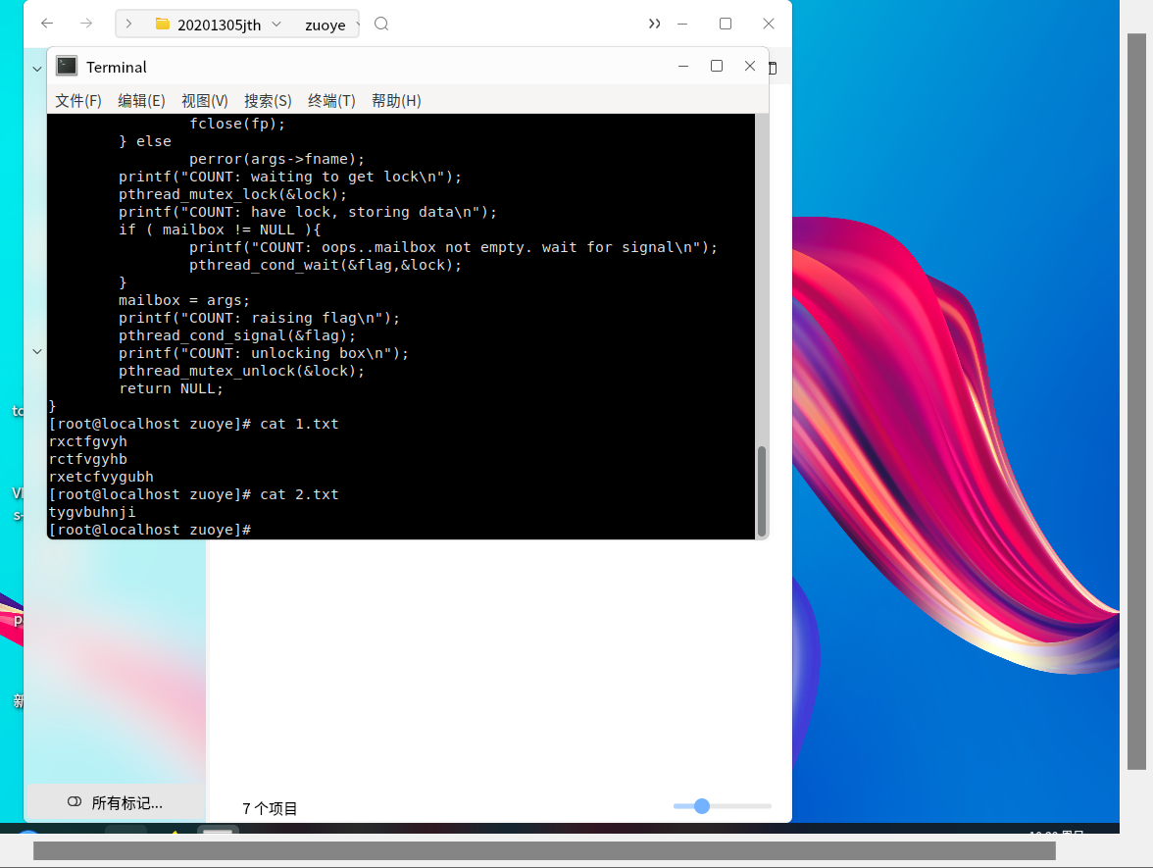The image size is (1153, 868).
Task: Select the zuoye breadcrumb
Action: [x=326, y=26]
